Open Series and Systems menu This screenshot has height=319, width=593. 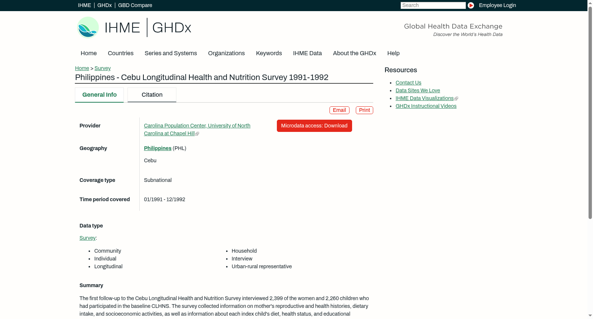171,53
